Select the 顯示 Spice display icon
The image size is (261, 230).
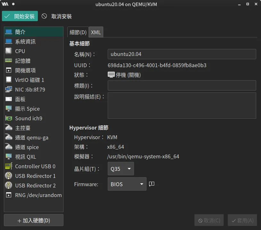point(9,109)
